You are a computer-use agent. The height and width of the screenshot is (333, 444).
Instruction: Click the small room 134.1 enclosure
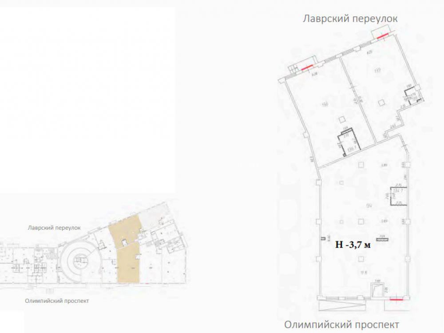tap(398, 197)
